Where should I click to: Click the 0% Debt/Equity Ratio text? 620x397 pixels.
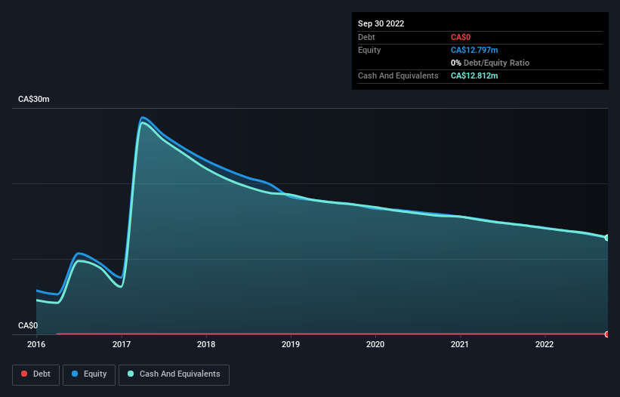click(x=490, y=63)
